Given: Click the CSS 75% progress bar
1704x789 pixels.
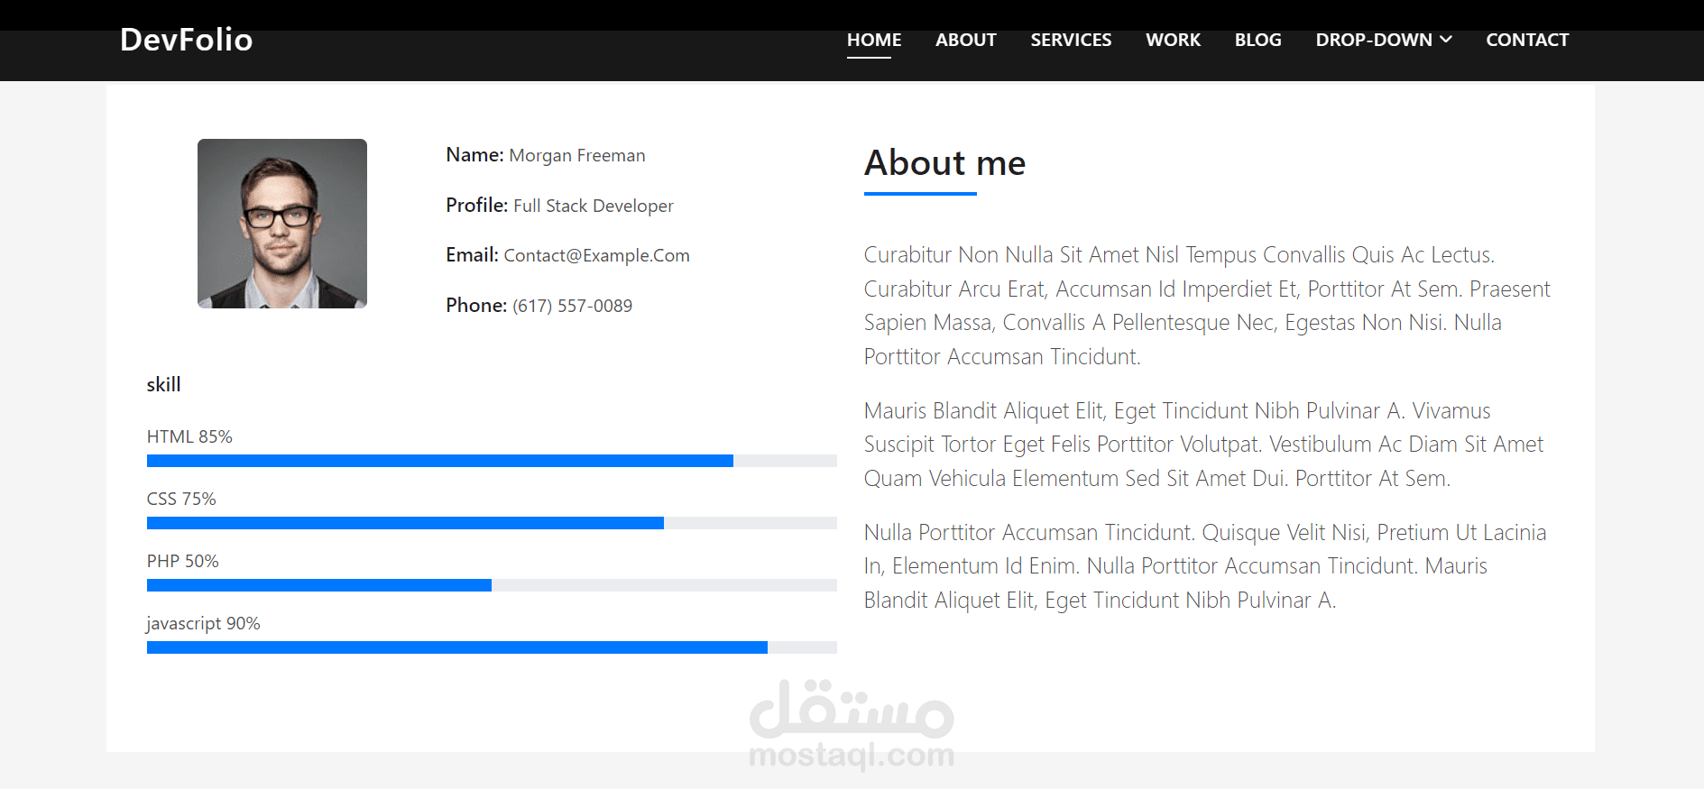Looking at the screenshot, I should tap(492, 523).
